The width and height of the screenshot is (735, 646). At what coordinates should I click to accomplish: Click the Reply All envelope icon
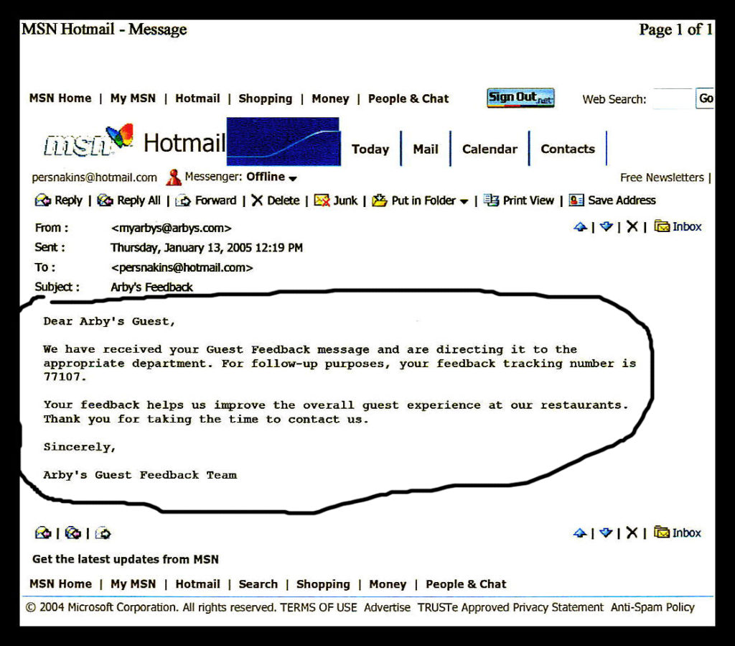tap(105, 200)
